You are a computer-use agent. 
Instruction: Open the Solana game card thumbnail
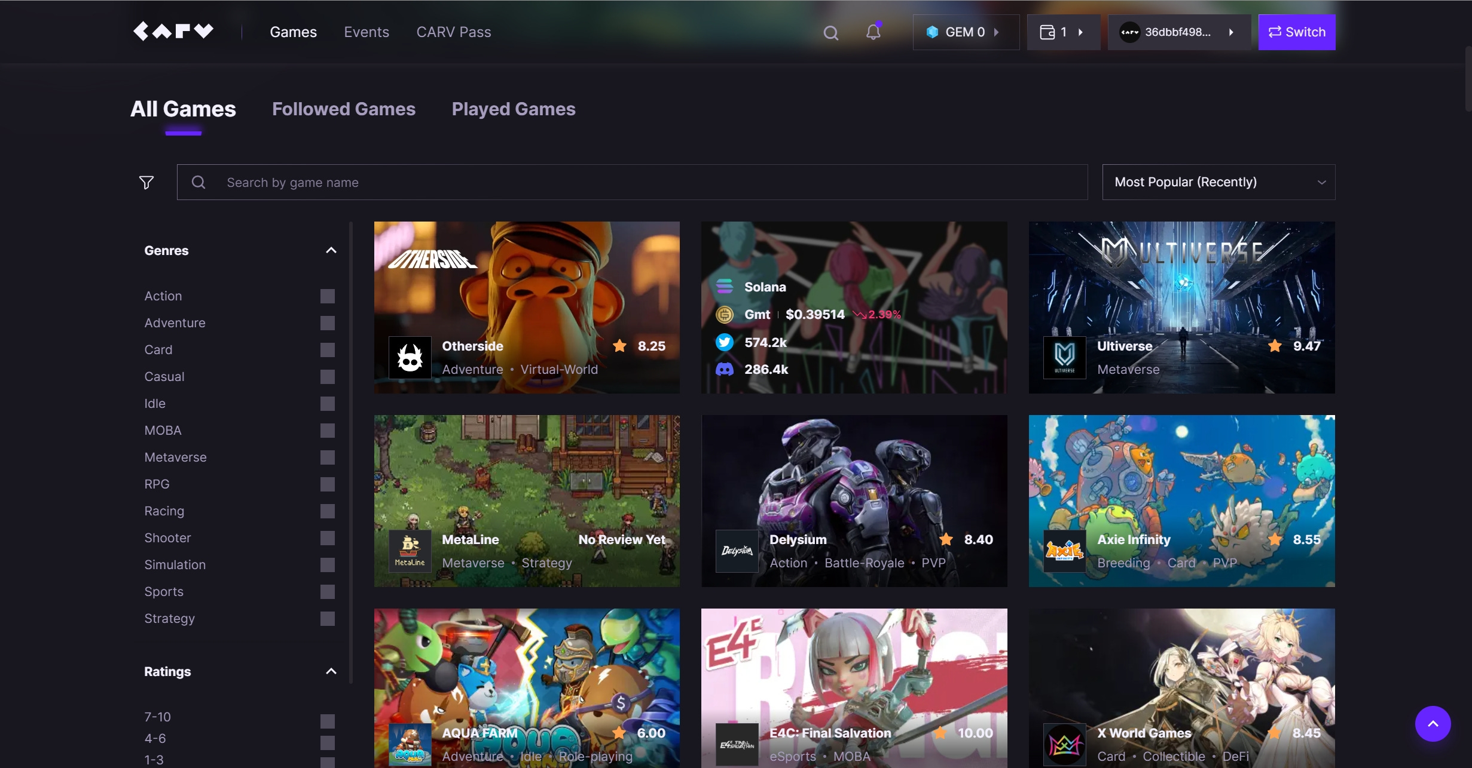point(854,307)
